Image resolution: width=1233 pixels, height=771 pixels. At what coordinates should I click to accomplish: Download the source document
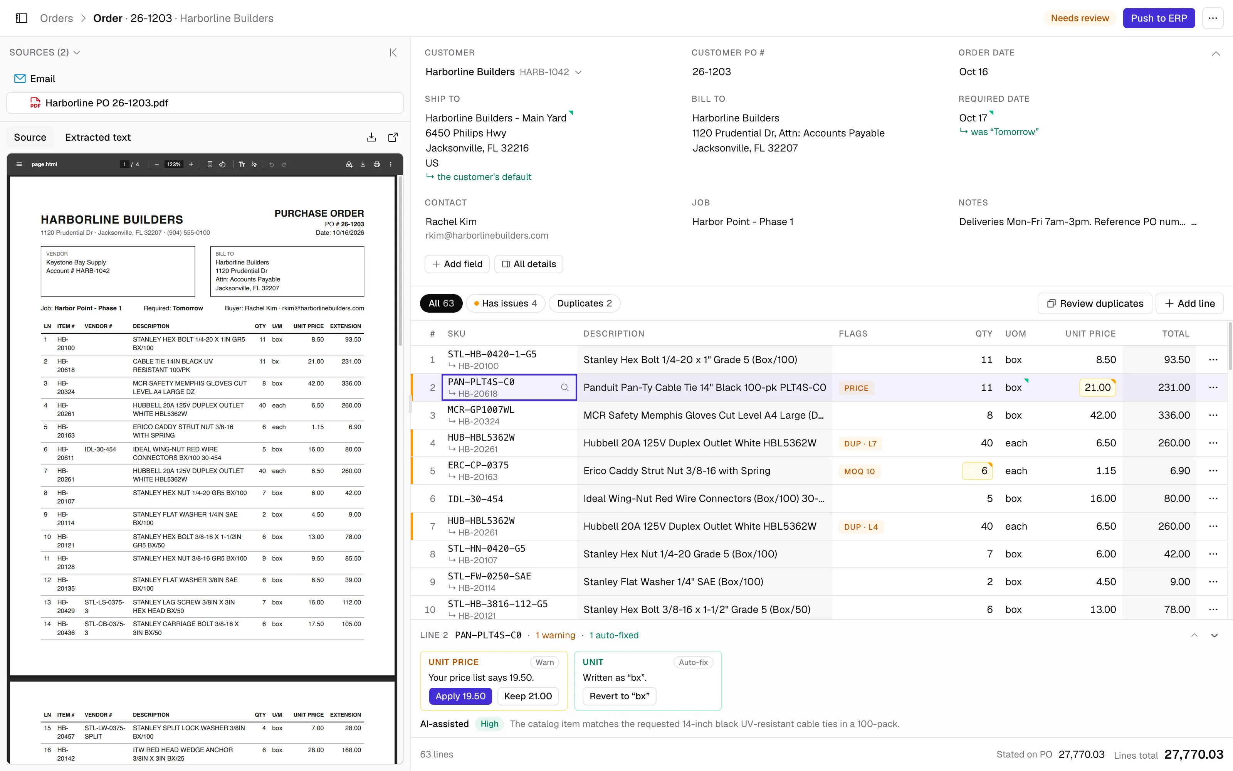(371, 137)
